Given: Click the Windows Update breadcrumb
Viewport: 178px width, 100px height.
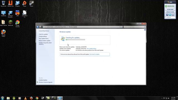Looking at the screenshot, I should tap(73, 27).
